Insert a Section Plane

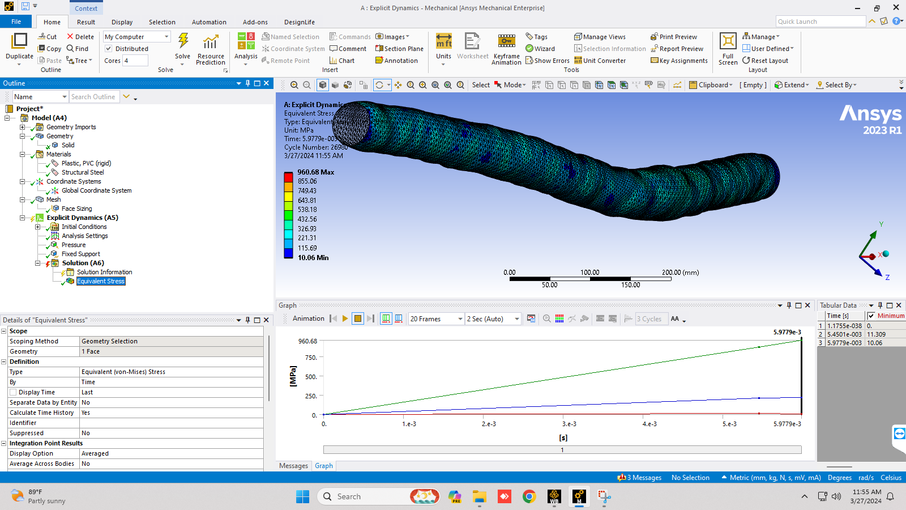point(399,49)
